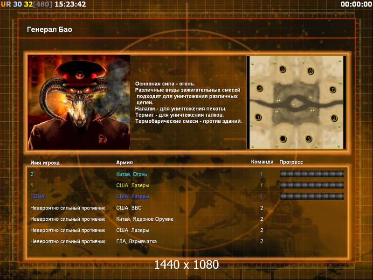Select the player name 'ТОНА'
The image size is (373, 280).
point(37,196)
